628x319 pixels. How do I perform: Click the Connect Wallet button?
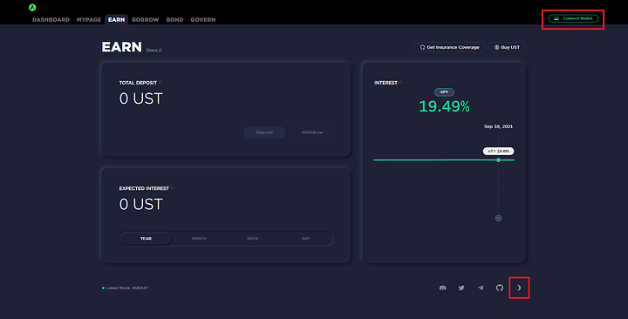tap(573, 18)
